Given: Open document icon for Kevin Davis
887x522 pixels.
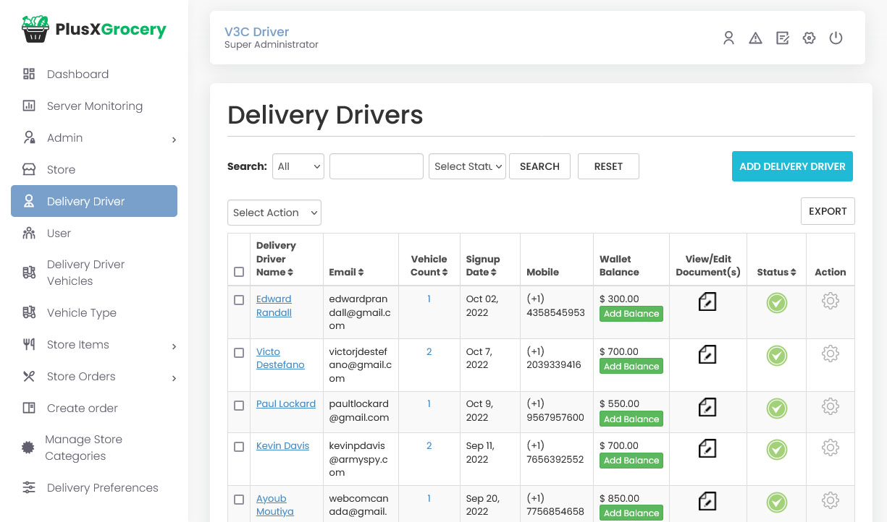Looking at the screenshot, I should [x=707, y=449].
